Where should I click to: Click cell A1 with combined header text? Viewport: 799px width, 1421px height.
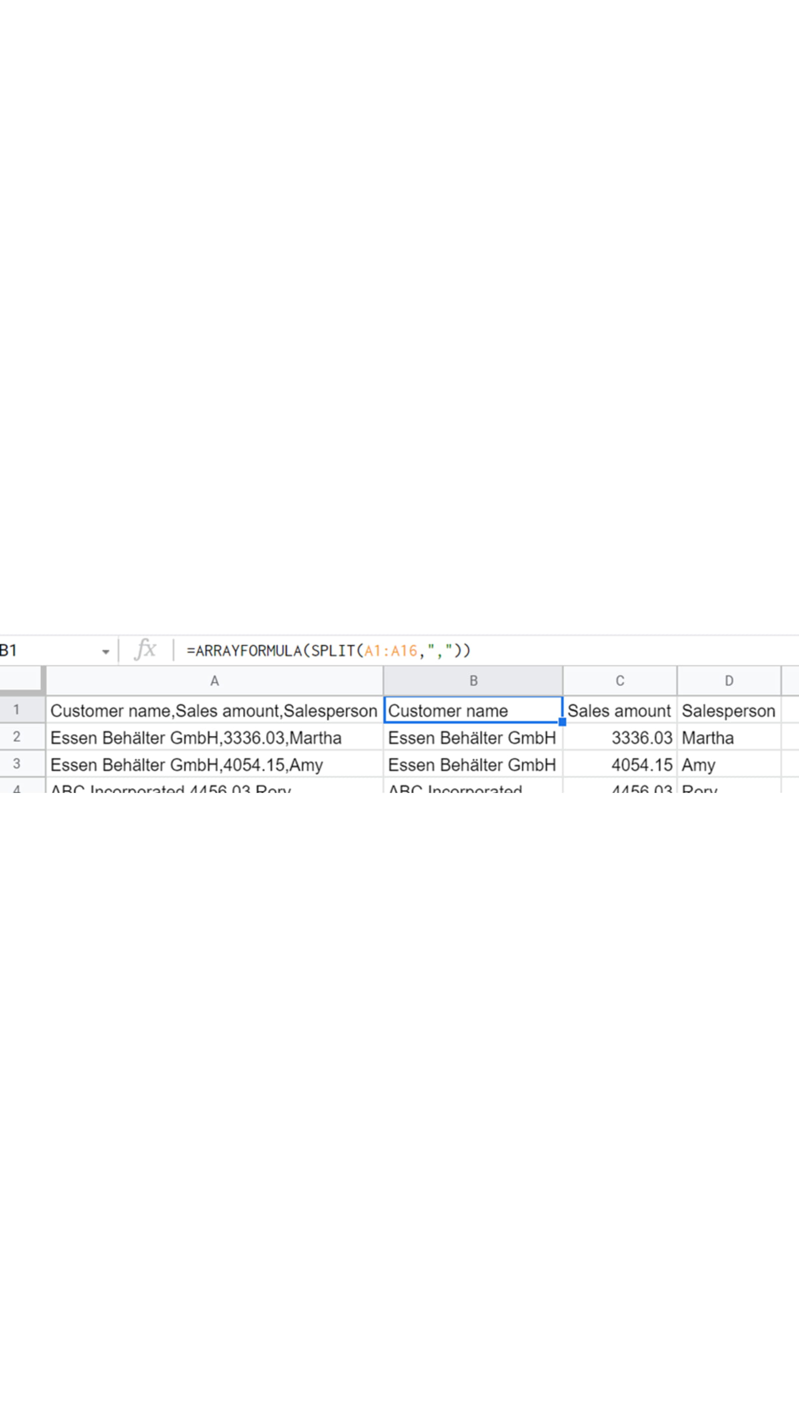click(214, 710)
